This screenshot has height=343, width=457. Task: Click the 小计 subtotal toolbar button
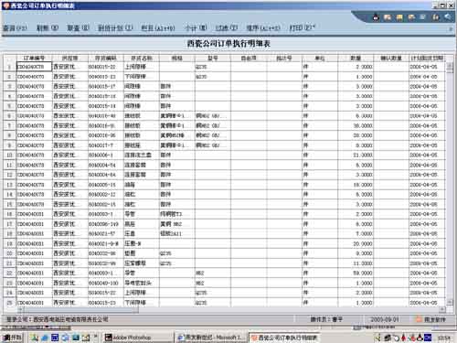[x=196, y=27]
